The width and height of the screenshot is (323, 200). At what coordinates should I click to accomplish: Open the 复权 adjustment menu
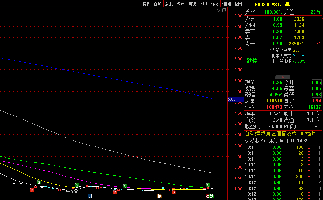(146, 4)
